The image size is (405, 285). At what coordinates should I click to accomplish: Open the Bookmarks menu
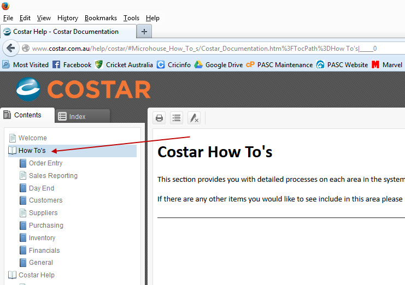pyautogui.click(x=101, y=18)
